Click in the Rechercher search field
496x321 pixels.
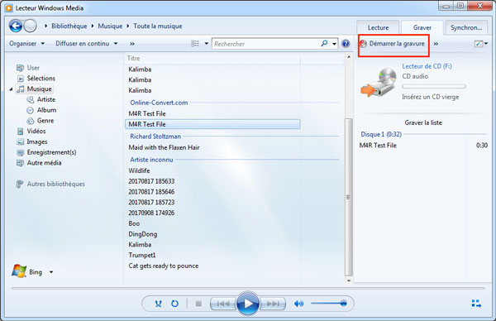266,44
